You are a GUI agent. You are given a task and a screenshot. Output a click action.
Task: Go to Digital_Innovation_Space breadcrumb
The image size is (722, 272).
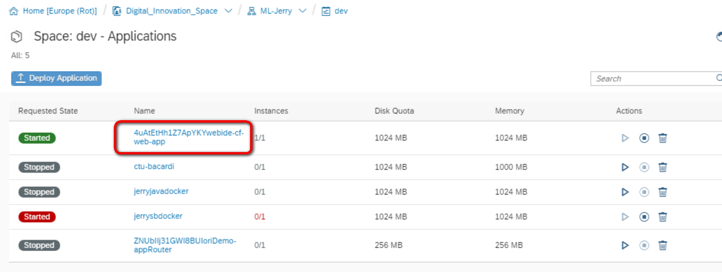click(x=172, y=11)
